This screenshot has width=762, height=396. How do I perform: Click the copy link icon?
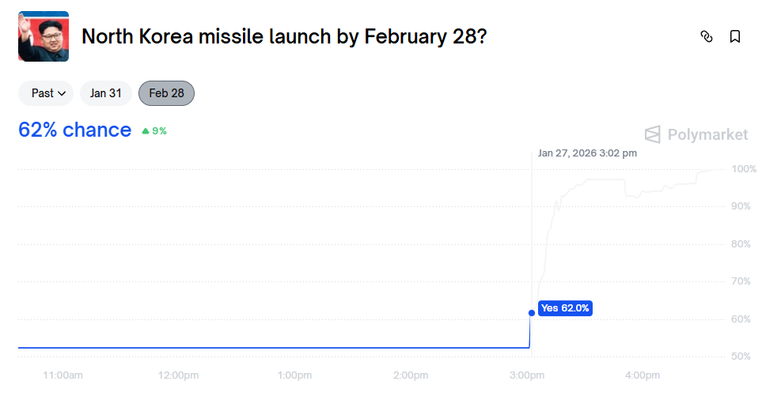(x=707, y=36)
